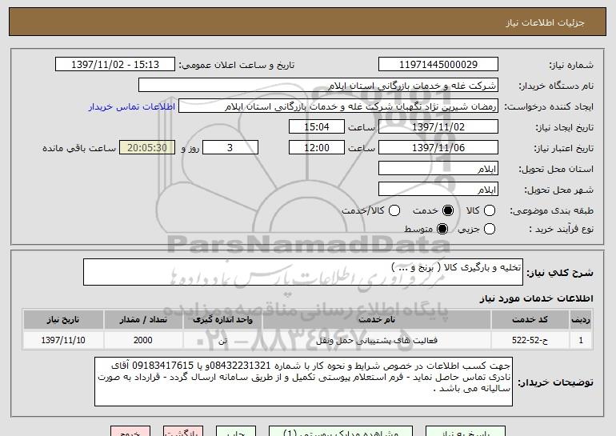Viewport: 616px width, 436px height.
Task: Click the طبقه بندی موضوعی label
Action: 551,211
